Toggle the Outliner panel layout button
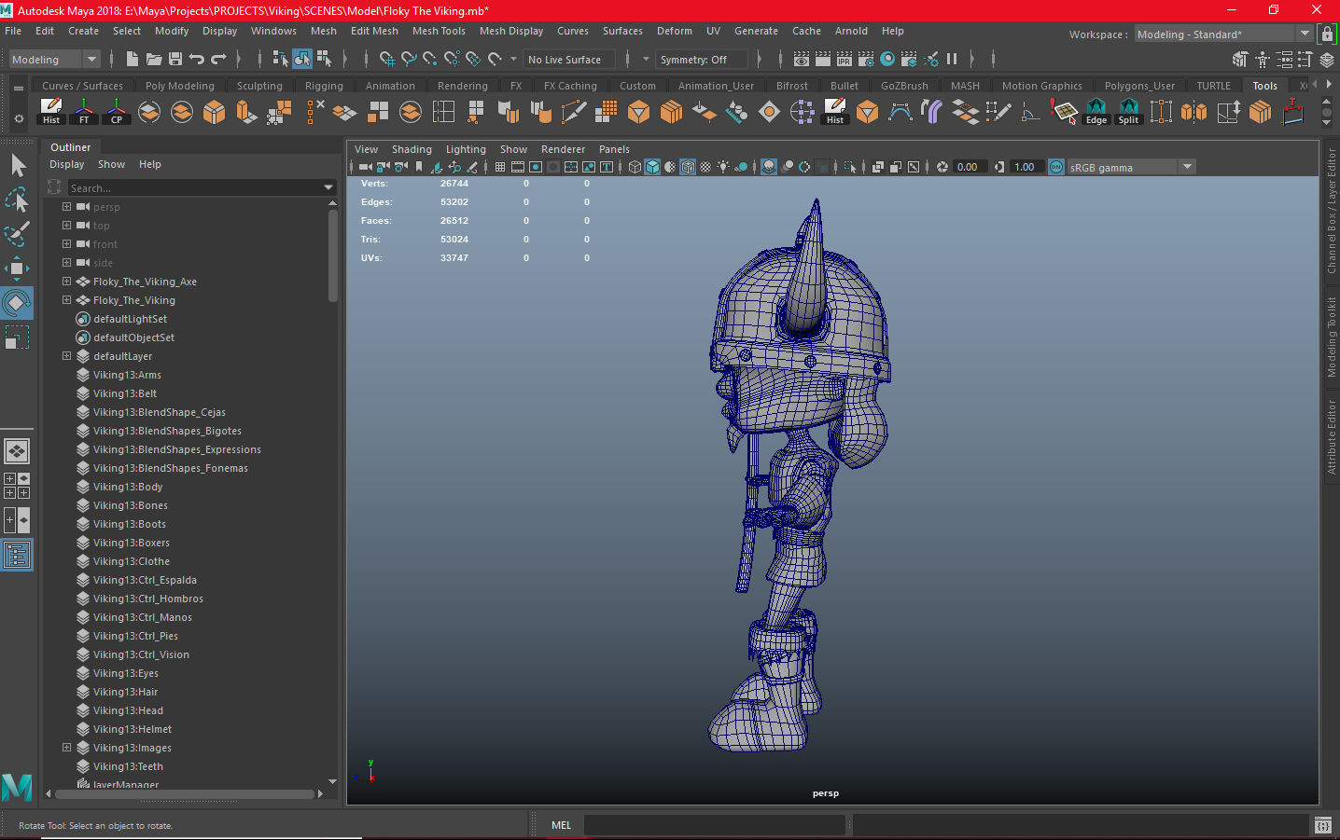1340x840 pixels. point(17,555)
